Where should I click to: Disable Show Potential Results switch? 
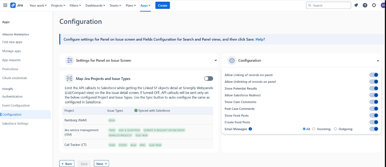point(374,88)
